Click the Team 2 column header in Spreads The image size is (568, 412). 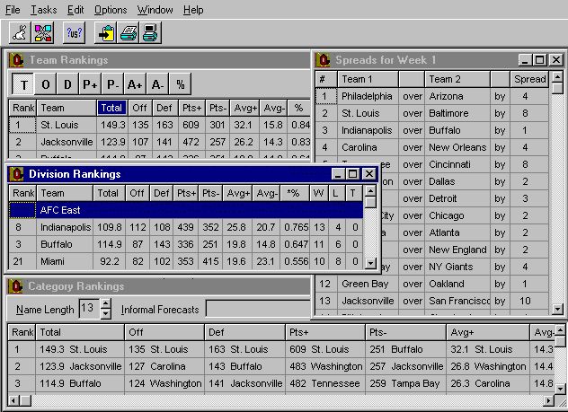457,79
